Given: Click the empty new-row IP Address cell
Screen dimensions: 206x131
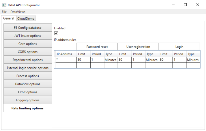Looking at the screenshot, I should (x=66, y=65).
